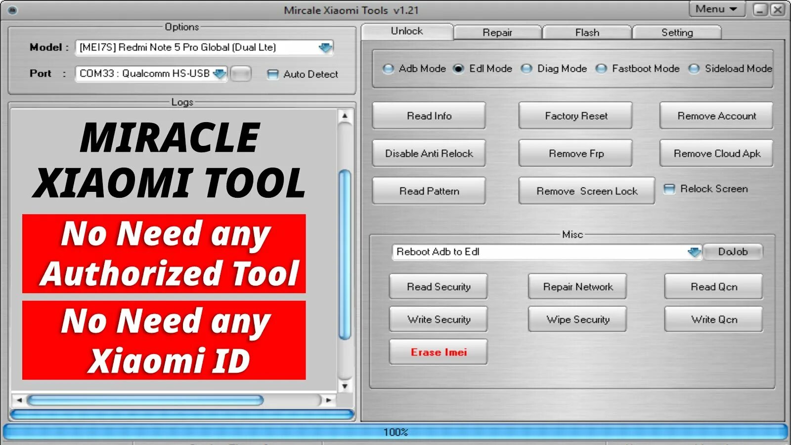This screenshot has height=445, width=791.
Task: Click the logs scroll up arrow
Action: coord(345,116)
